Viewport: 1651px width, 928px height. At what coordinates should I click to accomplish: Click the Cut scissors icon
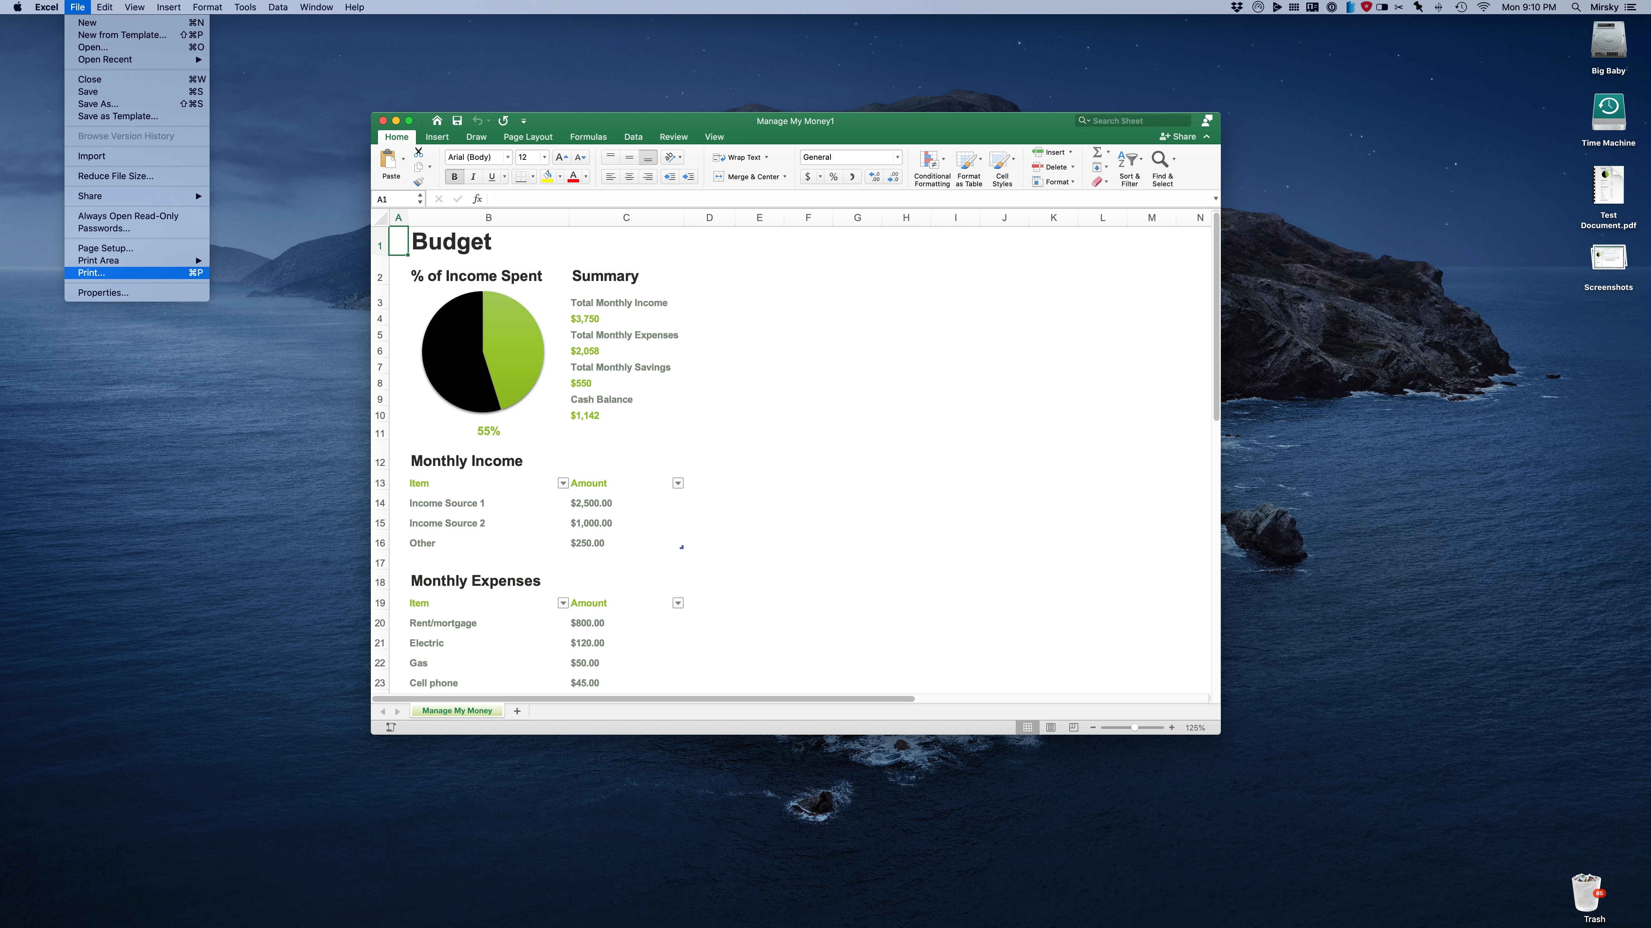(x=419, y=152)
